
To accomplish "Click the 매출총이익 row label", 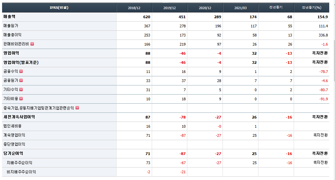I will click(x=13, y=35).
